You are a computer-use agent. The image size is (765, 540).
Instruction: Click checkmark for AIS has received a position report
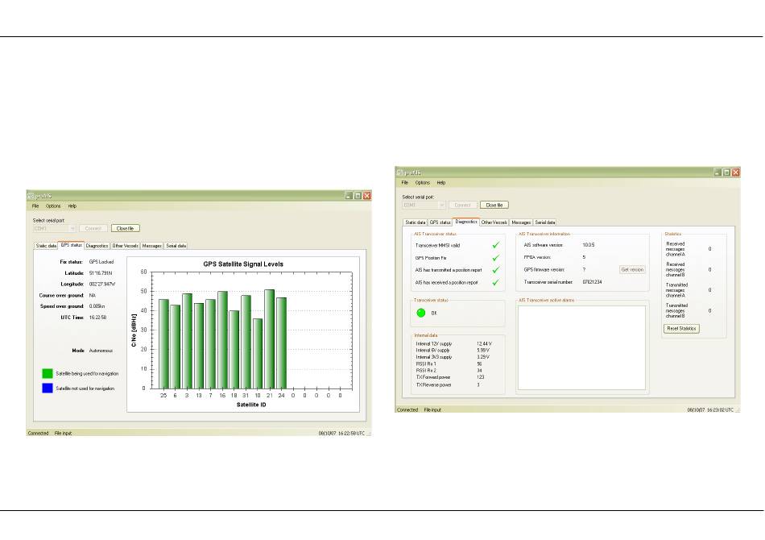coord(496,283)
